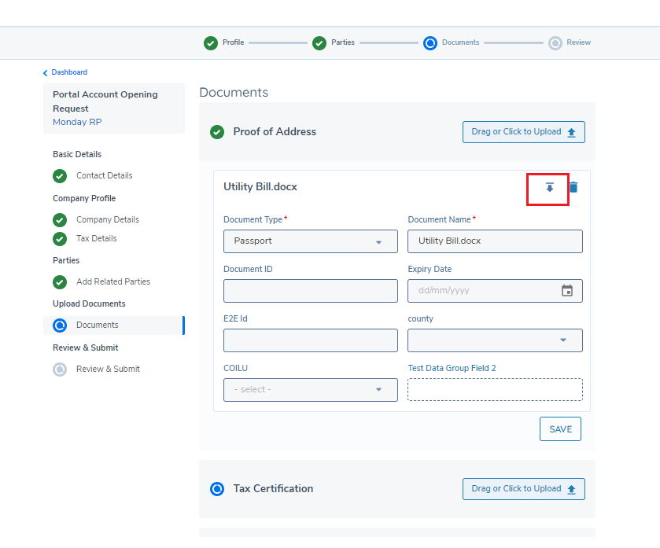Open Add Related Parties section
Screen dimensions: 660x548
point(112,282)
